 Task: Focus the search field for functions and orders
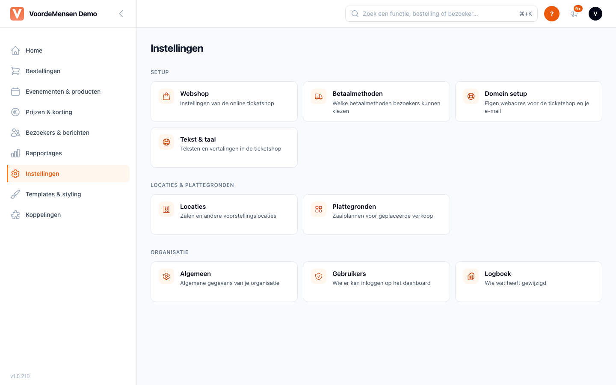(x=441, y=14)
